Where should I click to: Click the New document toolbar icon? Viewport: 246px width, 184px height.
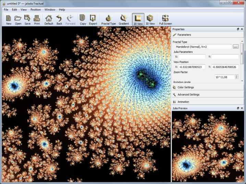(x=9, y=19)
